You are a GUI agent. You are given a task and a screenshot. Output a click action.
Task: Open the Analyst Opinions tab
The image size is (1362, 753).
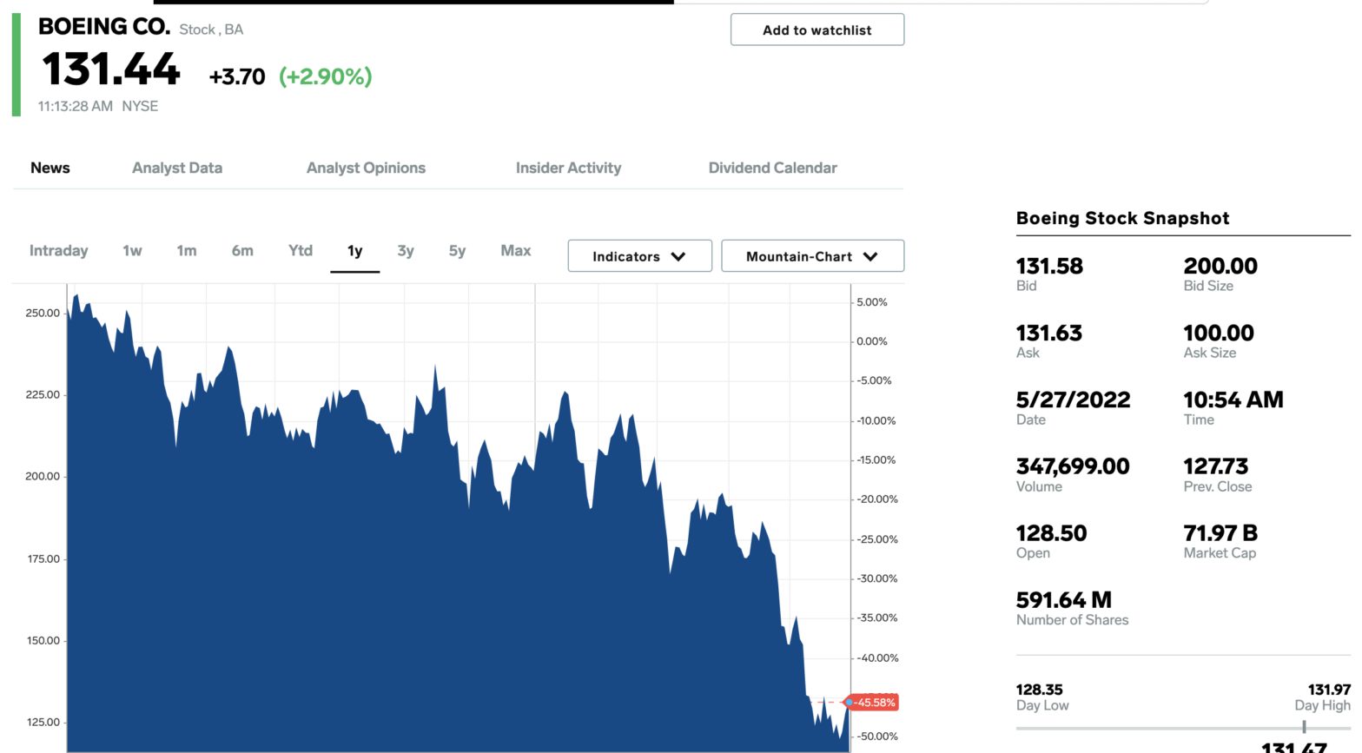click(366, 168)
